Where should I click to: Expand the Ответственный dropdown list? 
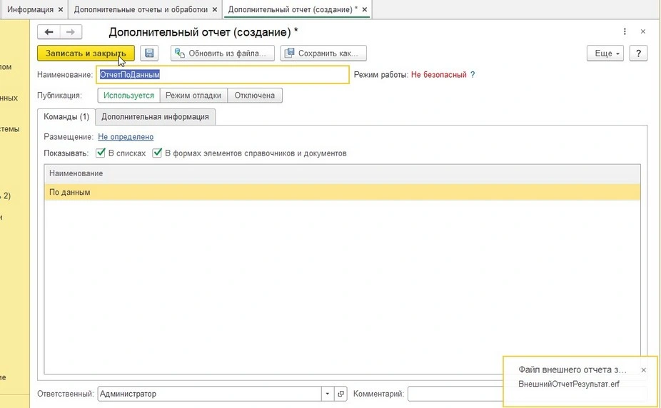click(x=327, y=394)
